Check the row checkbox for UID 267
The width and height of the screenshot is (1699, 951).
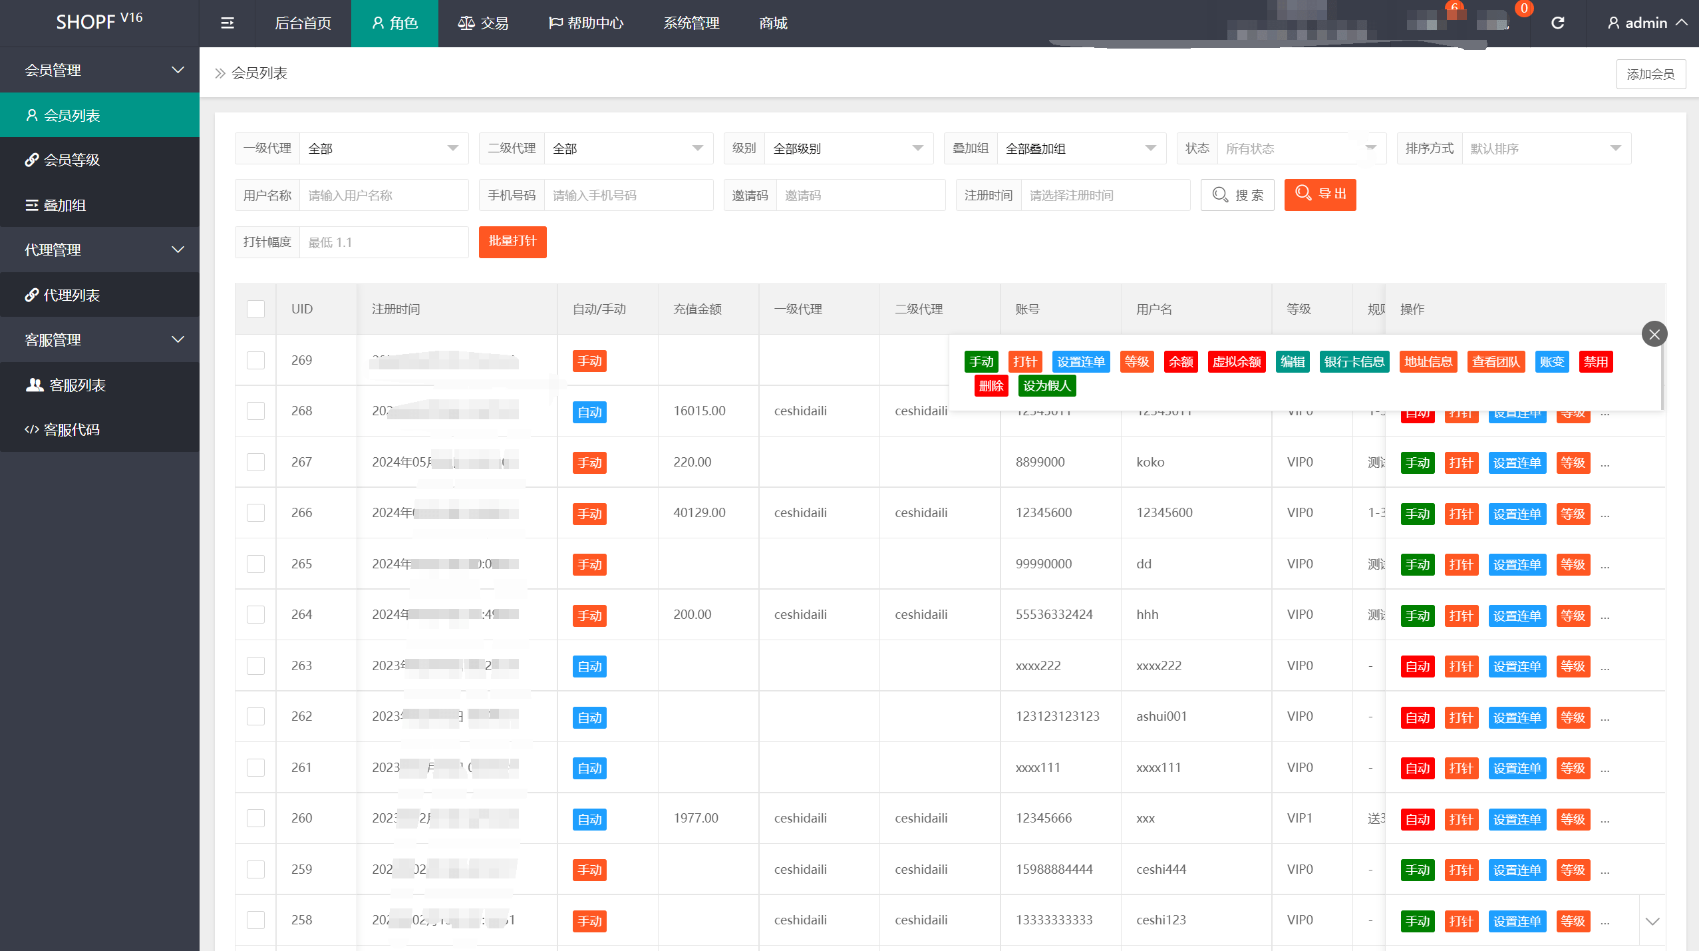pyautogui.click(x=255, y=462)
